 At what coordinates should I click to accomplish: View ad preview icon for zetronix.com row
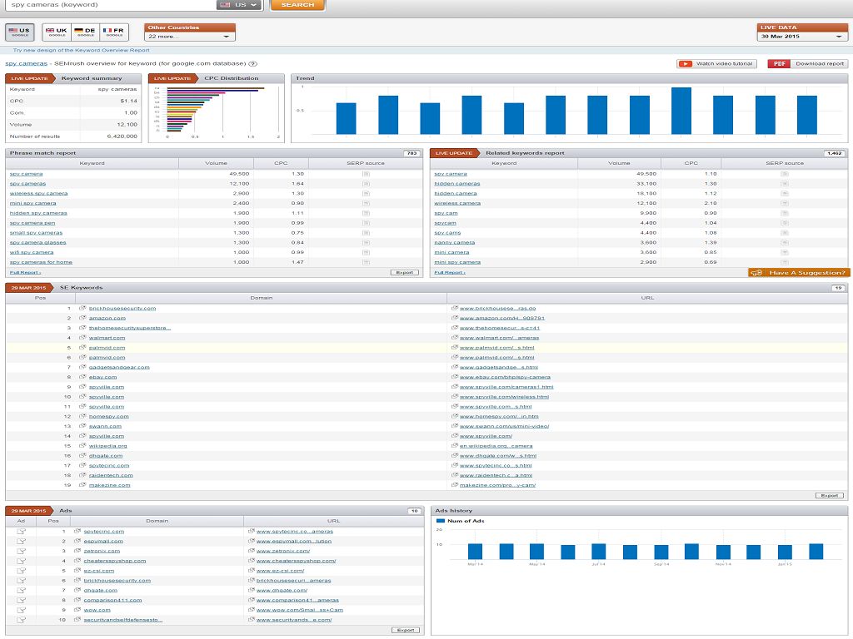22,551
